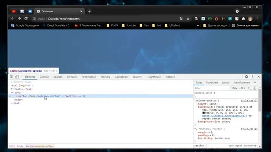
Task: Go forward with the forward arrow
Action: tap(19, 19)
